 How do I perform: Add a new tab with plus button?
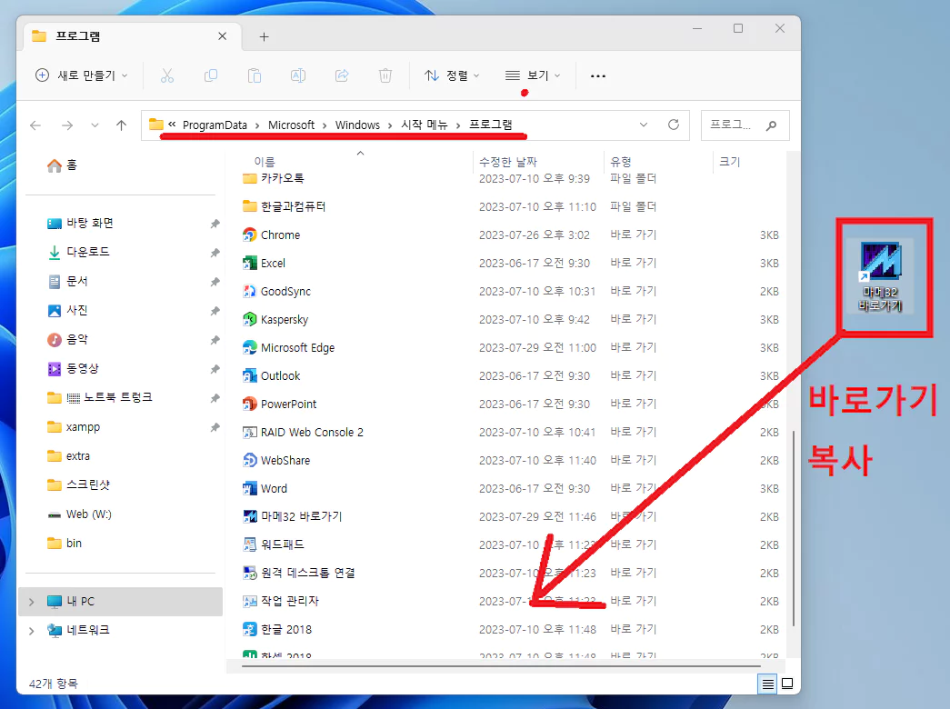(x=265, y=37)
